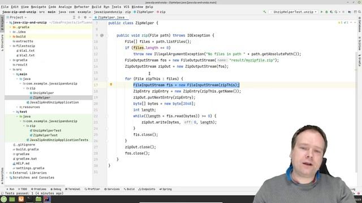Viewport: 362px width, 203px height.
Task: Hide the Project panel with the minus icon
Action: [x=90, y=17]
